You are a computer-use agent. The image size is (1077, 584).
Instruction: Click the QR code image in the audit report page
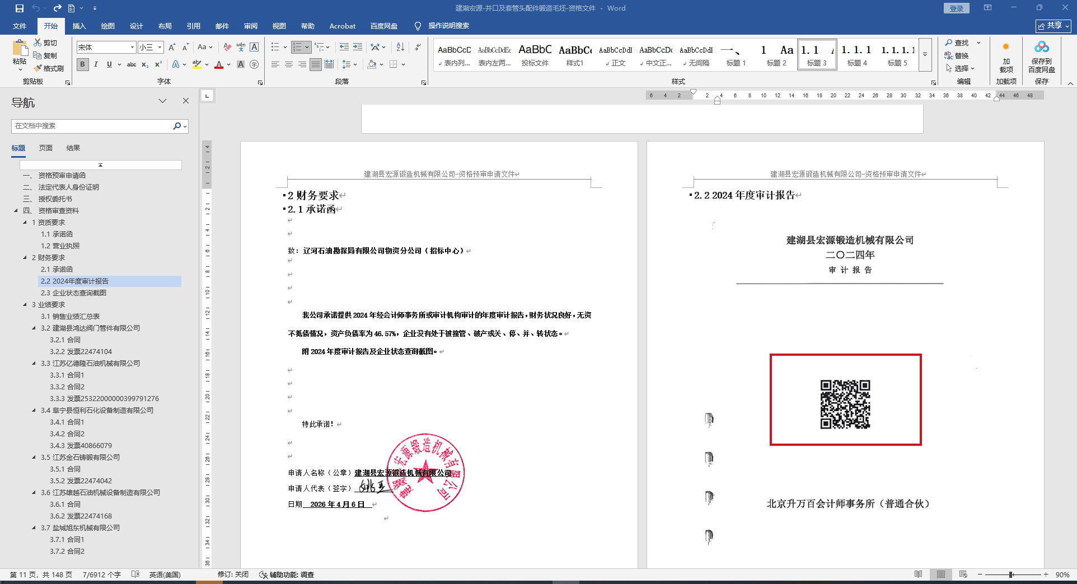pos(845,404)
